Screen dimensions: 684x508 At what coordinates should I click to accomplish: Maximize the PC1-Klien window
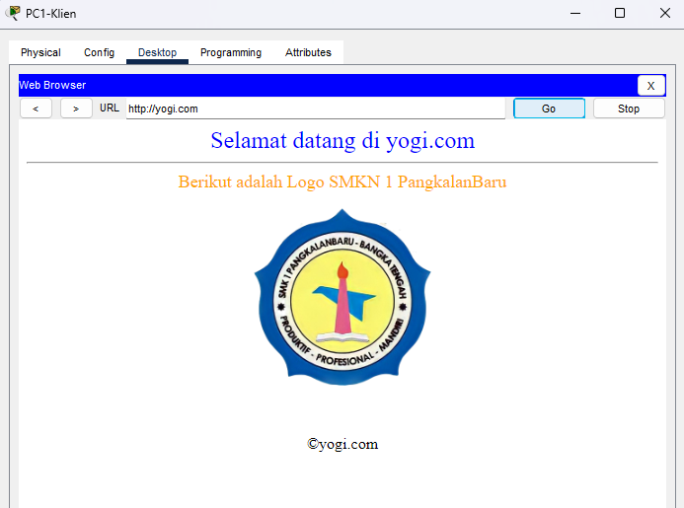coord(620,14)
